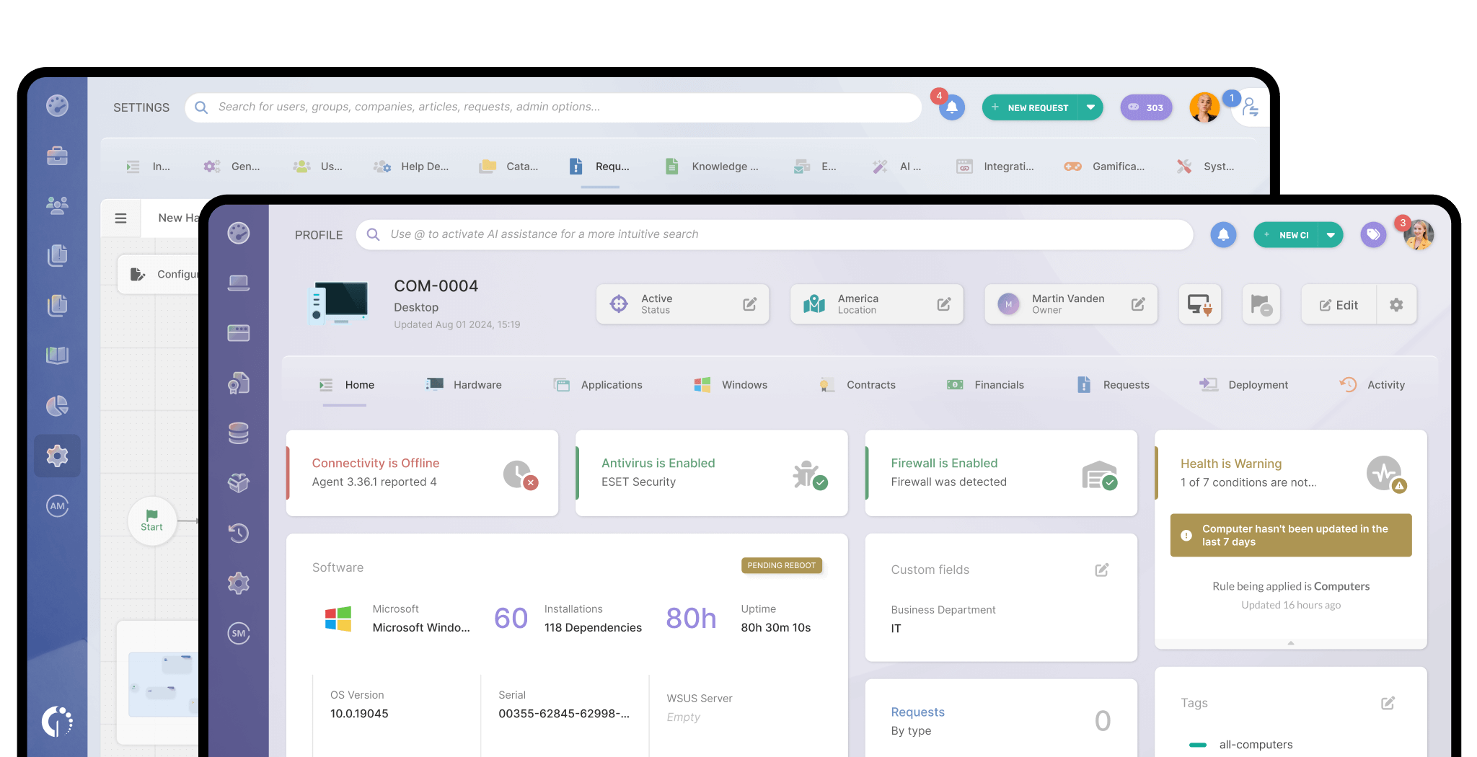
Task: Click the remote desktop connect icon
Action: (x=1199, y=304)
